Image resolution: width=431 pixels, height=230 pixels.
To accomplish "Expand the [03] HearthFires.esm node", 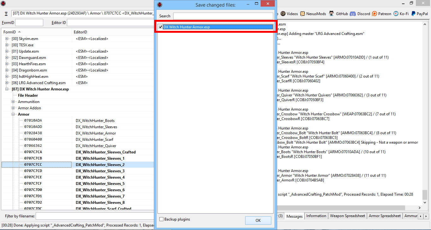I will tap(7, 64).
